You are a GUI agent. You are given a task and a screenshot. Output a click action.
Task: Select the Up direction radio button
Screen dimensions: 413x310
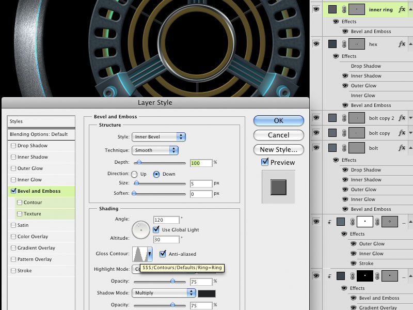(x=135, y=174)
